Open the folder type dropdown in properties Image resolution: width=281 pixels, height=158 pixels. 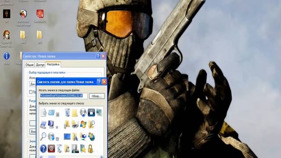[32, 84]
